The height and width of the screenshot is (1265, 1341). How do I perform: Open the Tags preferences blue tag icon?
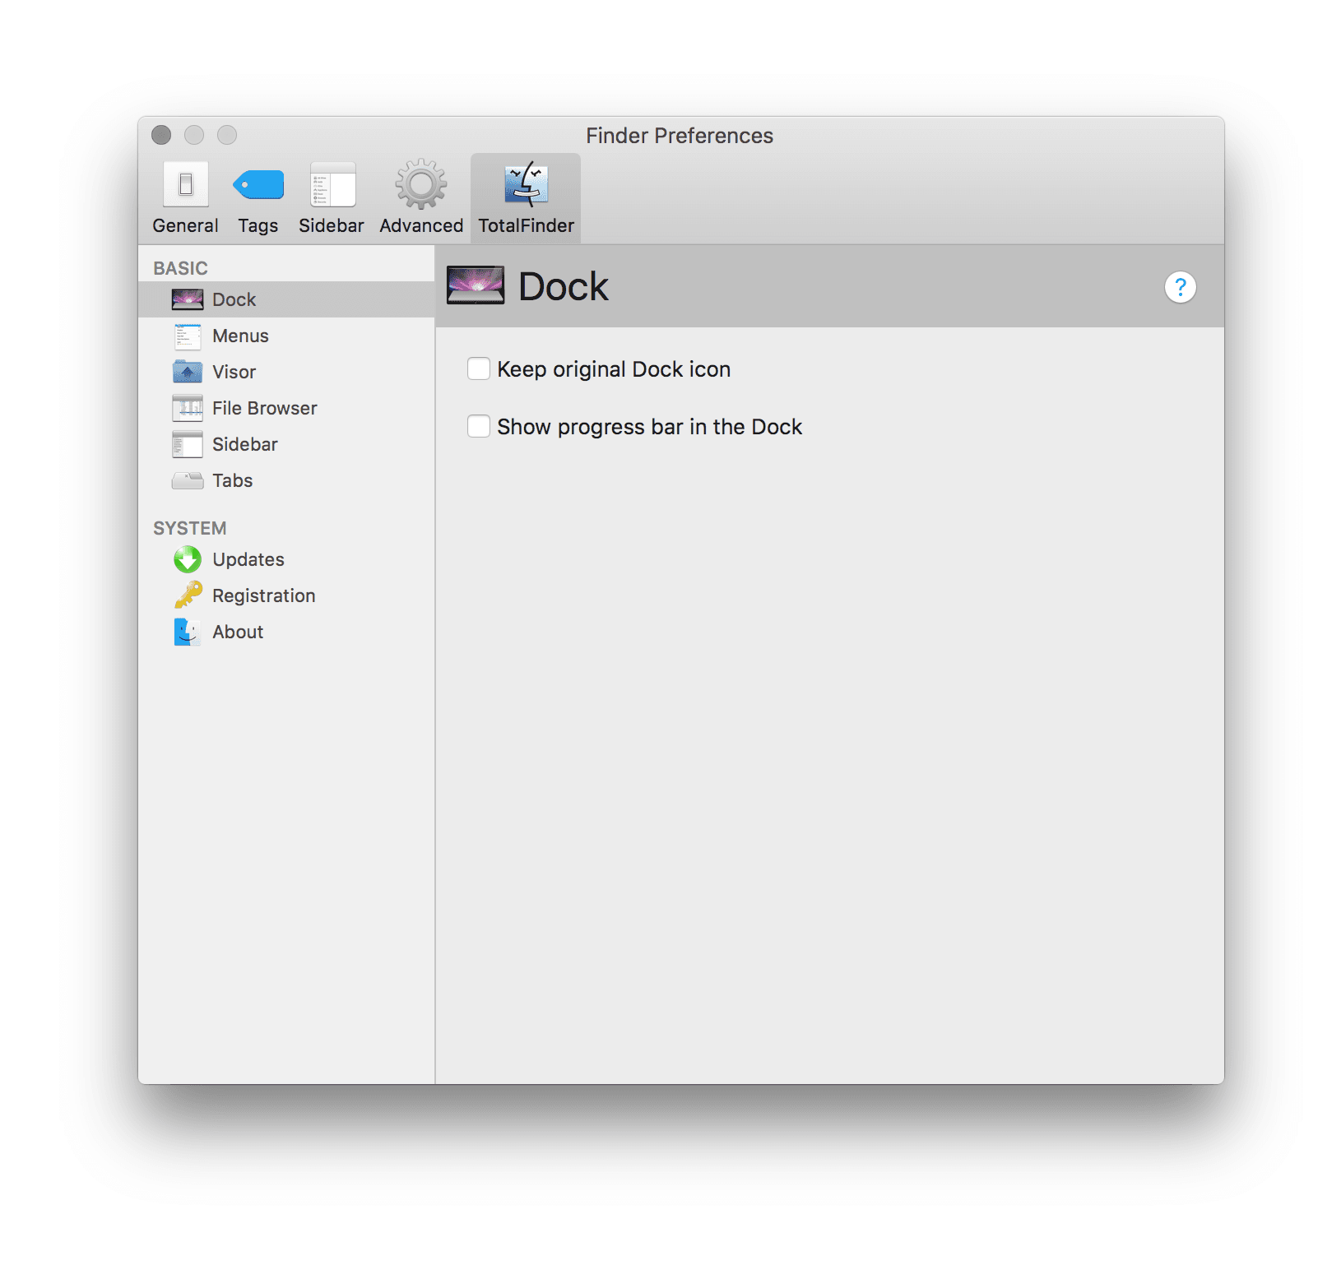(258, 184)
